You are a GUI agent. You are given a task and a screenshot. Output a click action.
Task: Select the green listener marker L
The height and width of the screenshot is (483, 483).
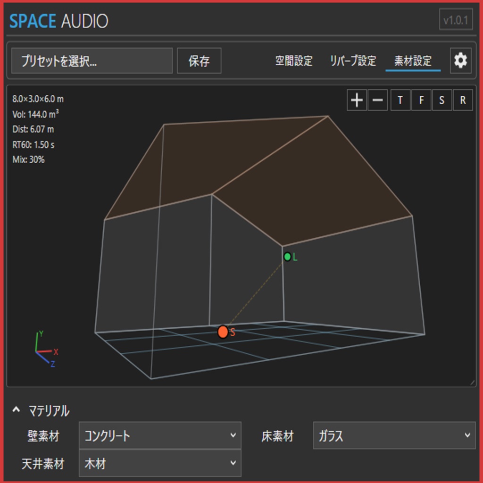(x=287, y=257)
